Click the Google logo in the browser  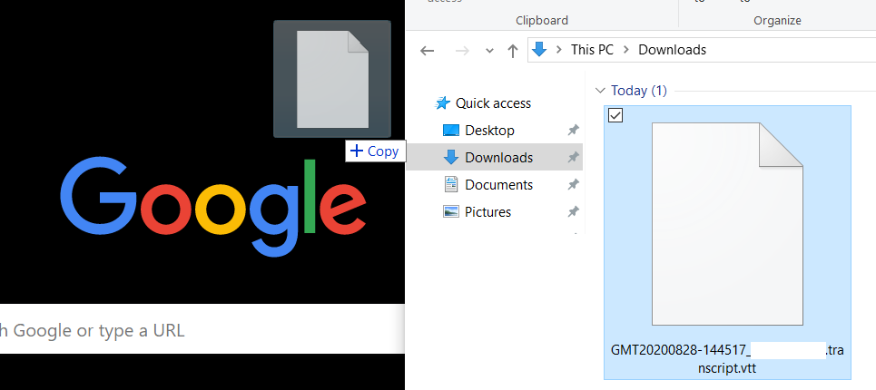tap(212, 205)
